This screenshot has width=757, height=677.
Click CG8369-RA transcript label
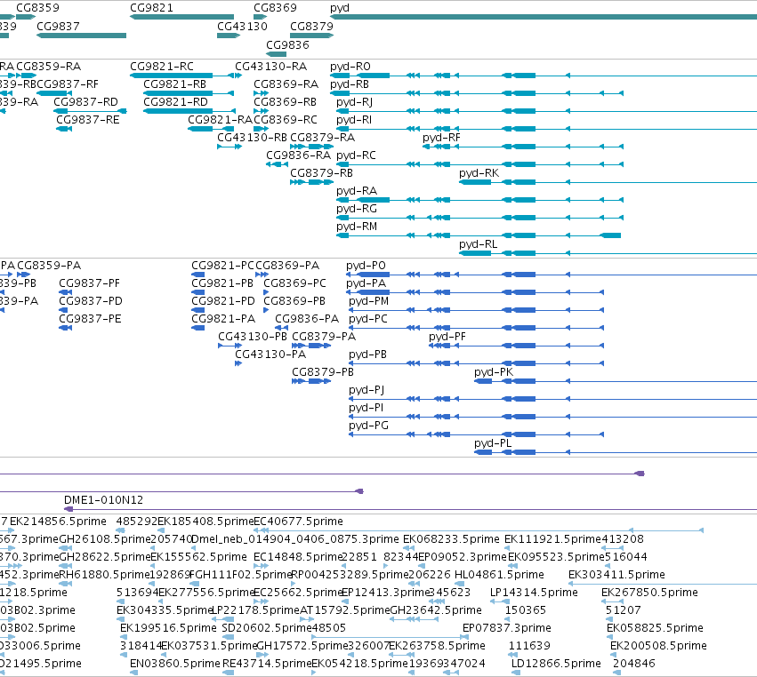pos(286,84)
